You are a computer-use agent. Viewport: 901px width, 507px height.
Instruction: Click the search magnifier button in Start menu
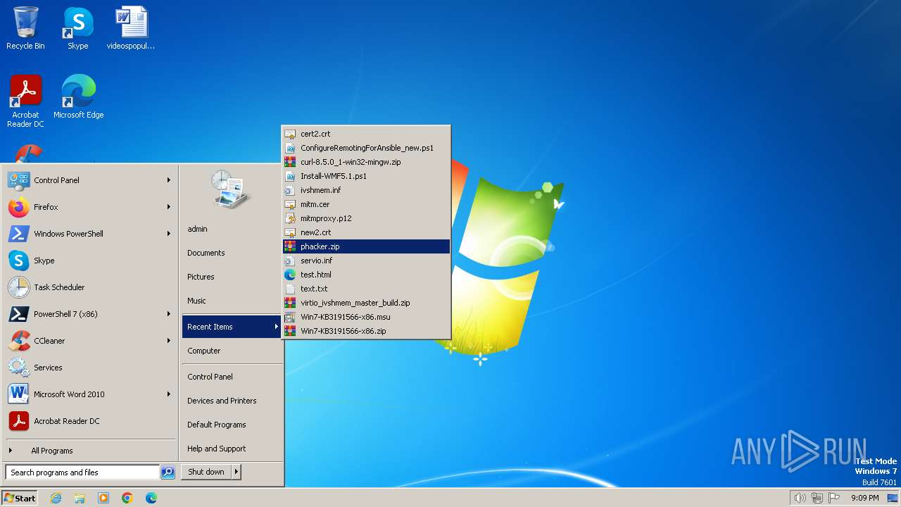(168, 472)
